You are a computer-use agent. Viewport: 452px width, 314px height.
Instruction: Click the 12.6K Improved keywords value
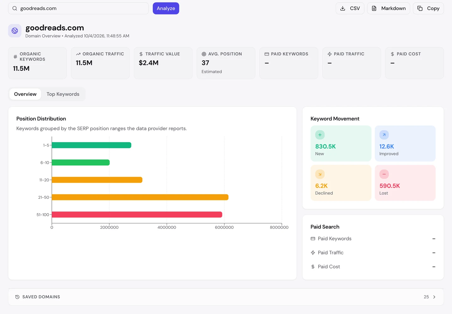pos(387,146)
